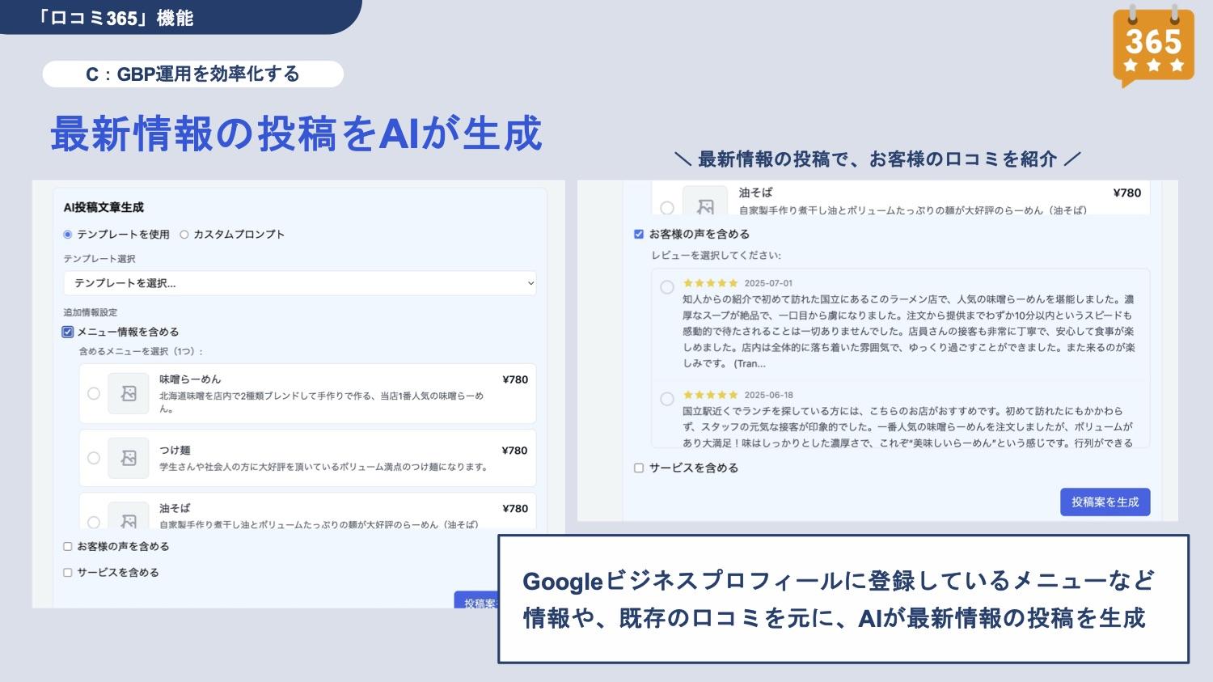
Task: Disable the checked お客様の声を含める checkbox
Action: (x=639, y=235)
